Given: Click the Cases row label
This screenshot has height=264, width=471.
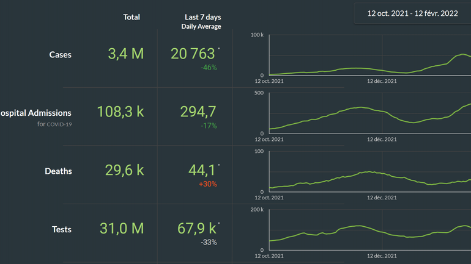Looking at the screenshot, I should pos(60,54).
